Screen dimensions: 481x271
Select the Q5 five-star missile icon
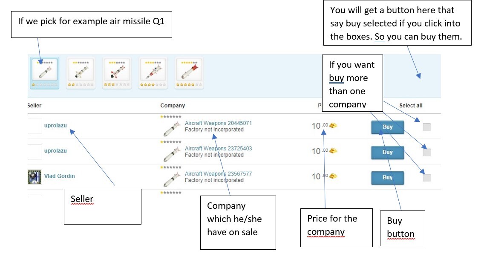click(x=189, y=72)
